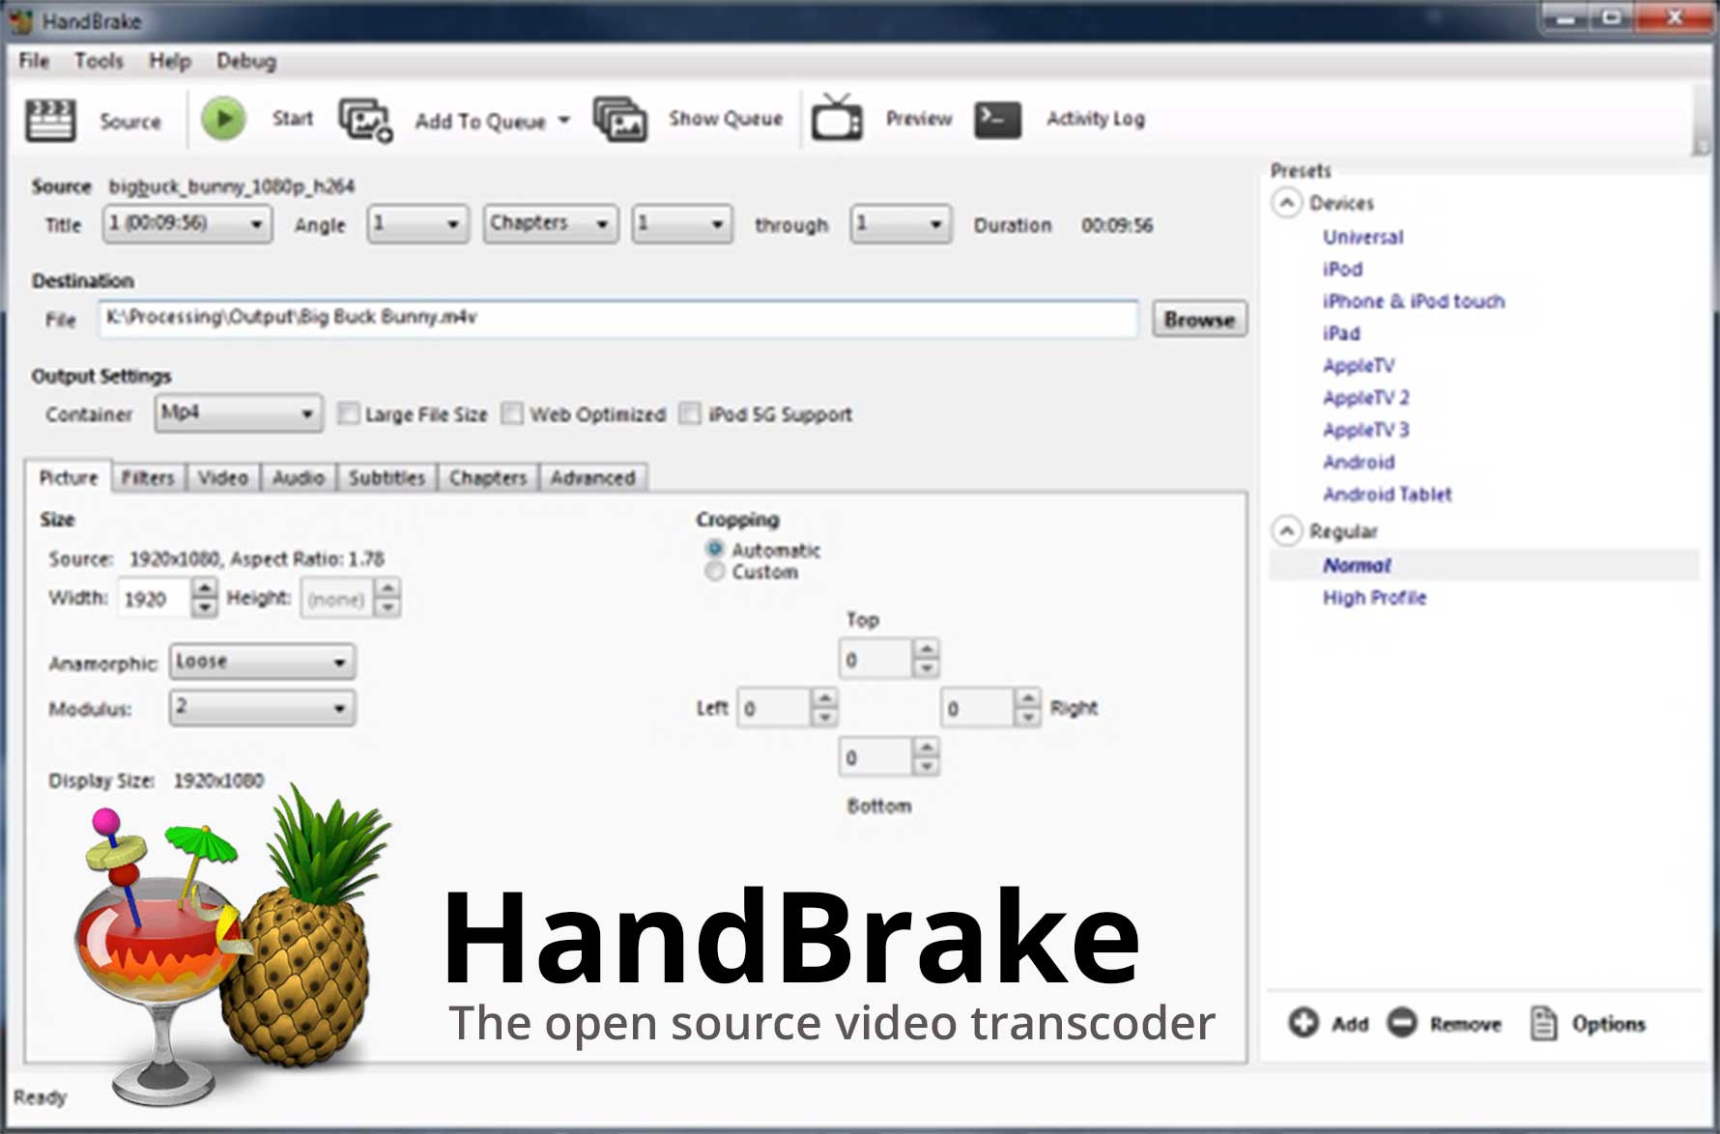Collapse the Devices presets group
The width and height of the screenshot is (1720, 1134).
pyautogui.click(x=1286, y=203)
